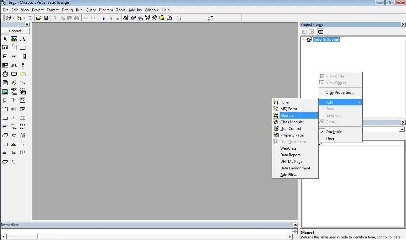Open the Diagram menu
Viewport: 406px width, 240px height.
pos(106,10)
